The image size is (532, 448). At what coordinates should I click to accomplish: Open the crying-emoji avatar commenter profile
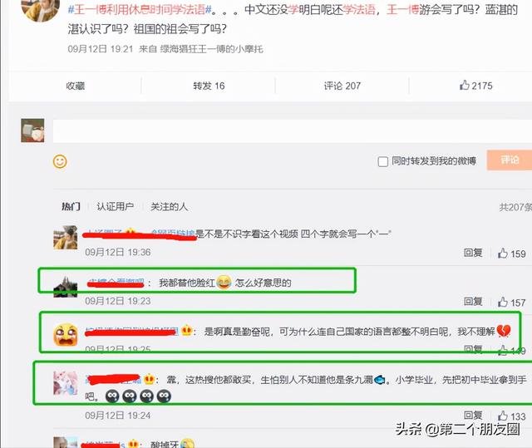[x=66, y=335]
